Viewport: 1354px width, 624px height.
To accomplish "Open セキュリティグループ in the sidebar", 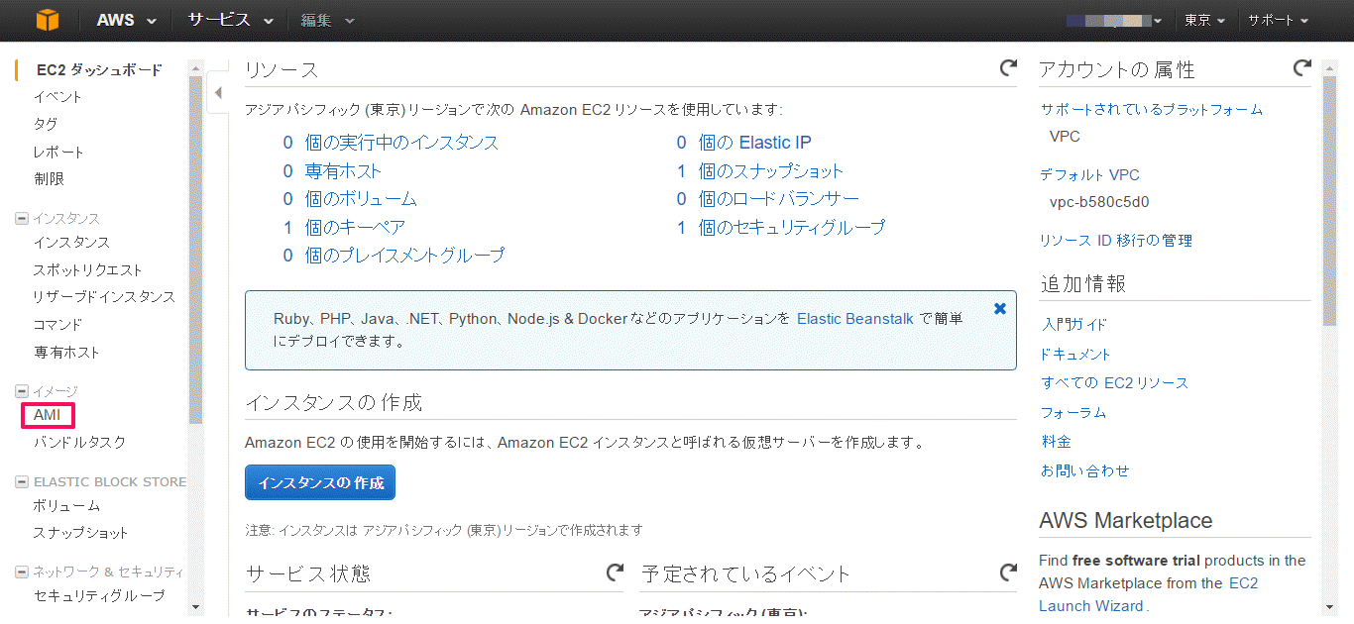I will point(99,596).
